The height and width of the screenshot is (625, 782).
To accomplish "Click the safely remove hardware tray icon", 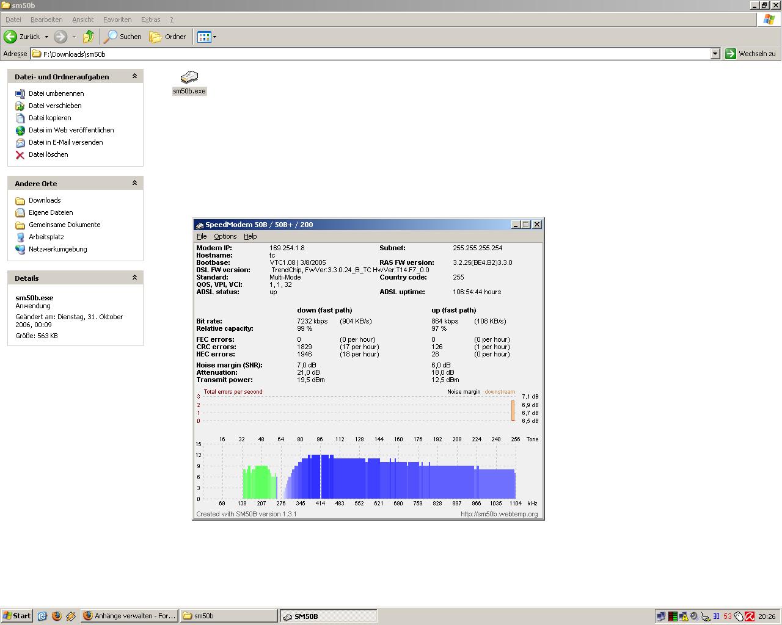I will pos(705,616).
